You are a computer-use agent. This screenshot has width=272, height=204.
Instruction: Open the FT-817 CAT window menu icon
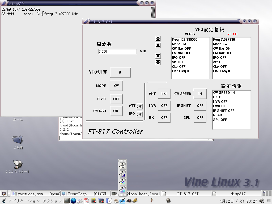point(86,22)
